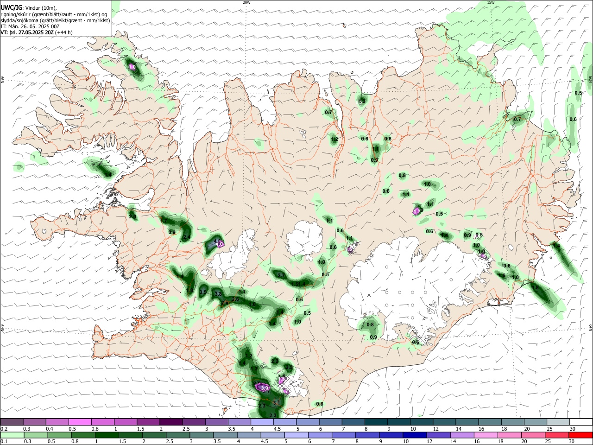Click the '3.5' precipitation value on the map
This screenshot has width=593, height=445.
point(203,292)
